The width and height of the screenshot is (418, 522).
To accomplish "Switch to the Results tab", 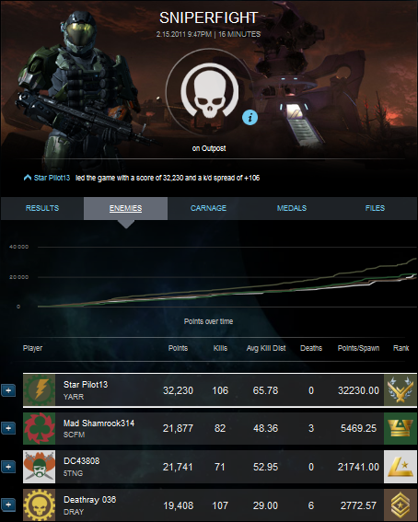I will pyautogui.click(x=42, y=208).
